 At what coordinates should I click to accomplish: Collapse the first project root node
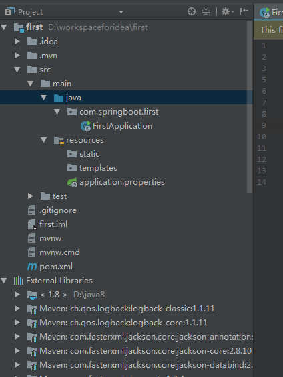[x=4, y=27]
